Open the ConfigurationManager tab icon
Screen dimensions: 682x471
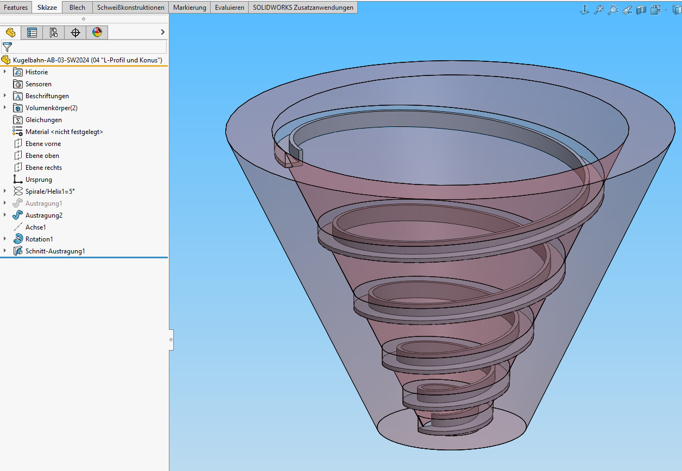tap(54, 33)
